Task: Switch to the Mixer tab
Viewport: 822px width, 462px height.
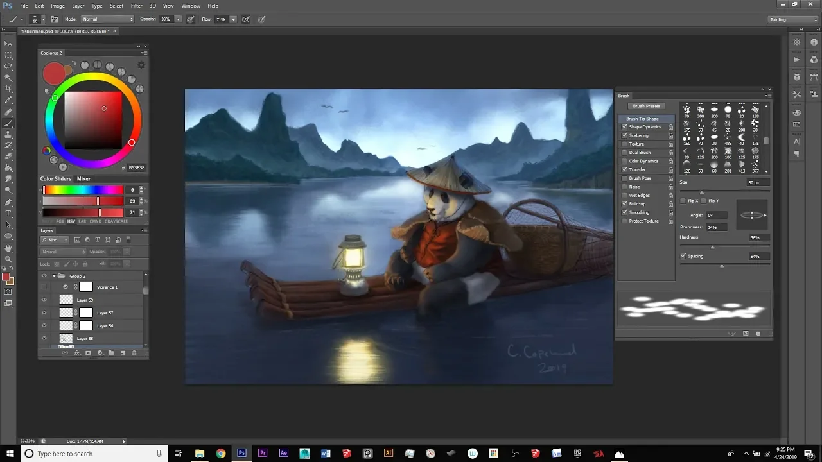Action: point(83,179)
